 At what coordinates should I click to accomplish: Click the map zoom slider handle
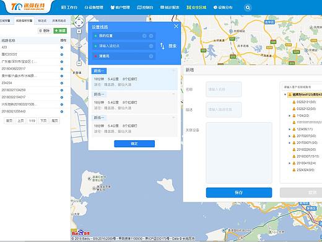(x=79, y=45)
